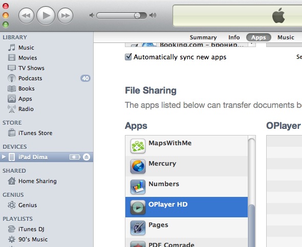The height and width of the screenshot is (247, 302).
Task: Click the iTunes Store label
Action: 35,133
